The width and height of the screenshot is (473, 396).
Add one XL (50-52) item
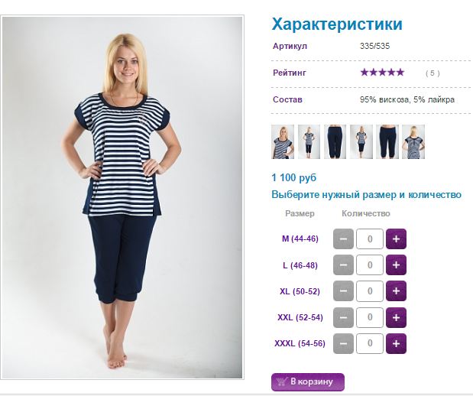click(x=396, y=291)
